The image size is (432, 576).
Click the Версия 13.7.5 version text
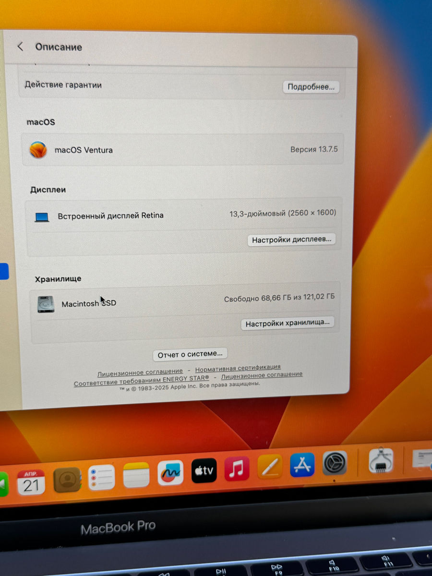(314, 149)
